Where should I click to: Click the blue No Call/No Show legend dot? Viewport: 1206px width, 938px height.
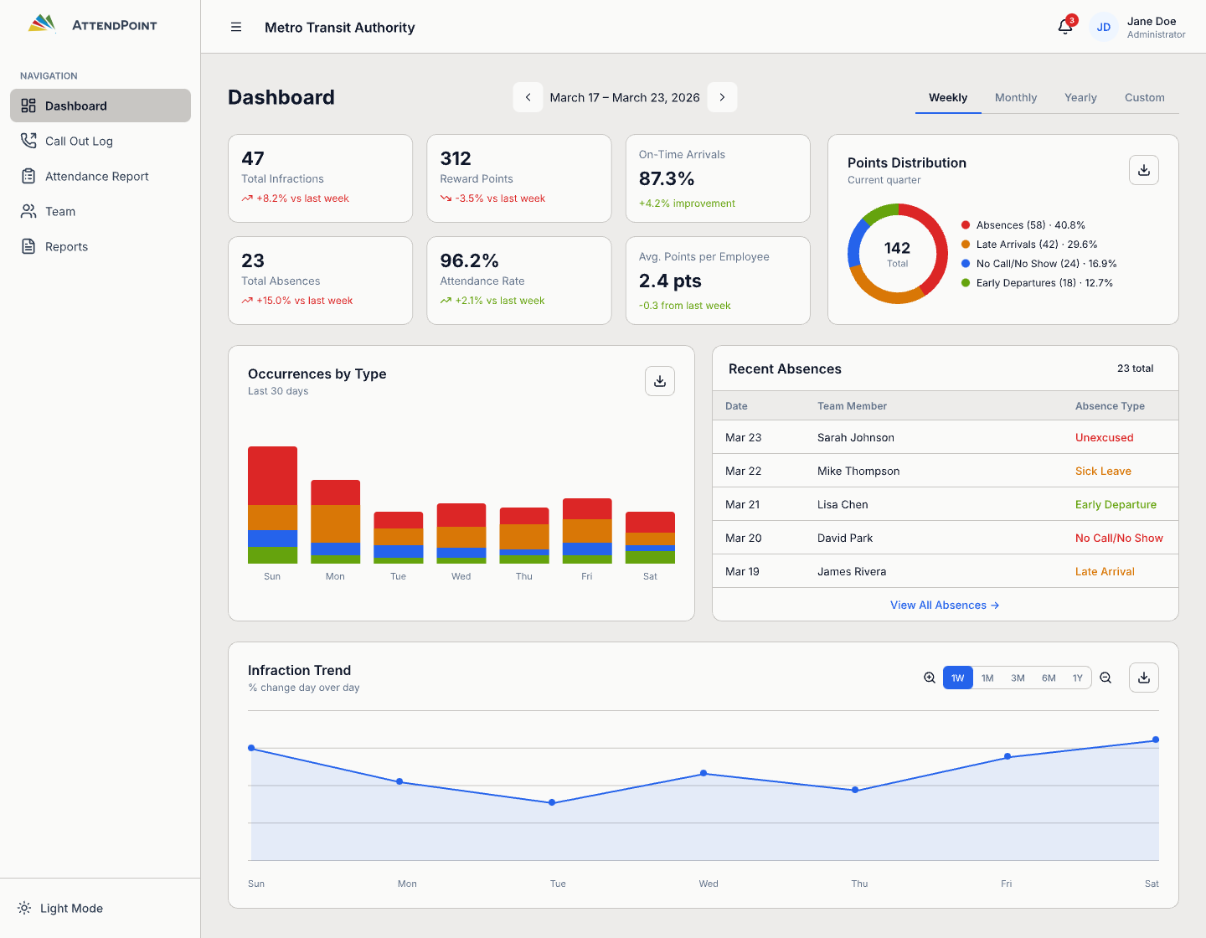[x=966, y=263]
